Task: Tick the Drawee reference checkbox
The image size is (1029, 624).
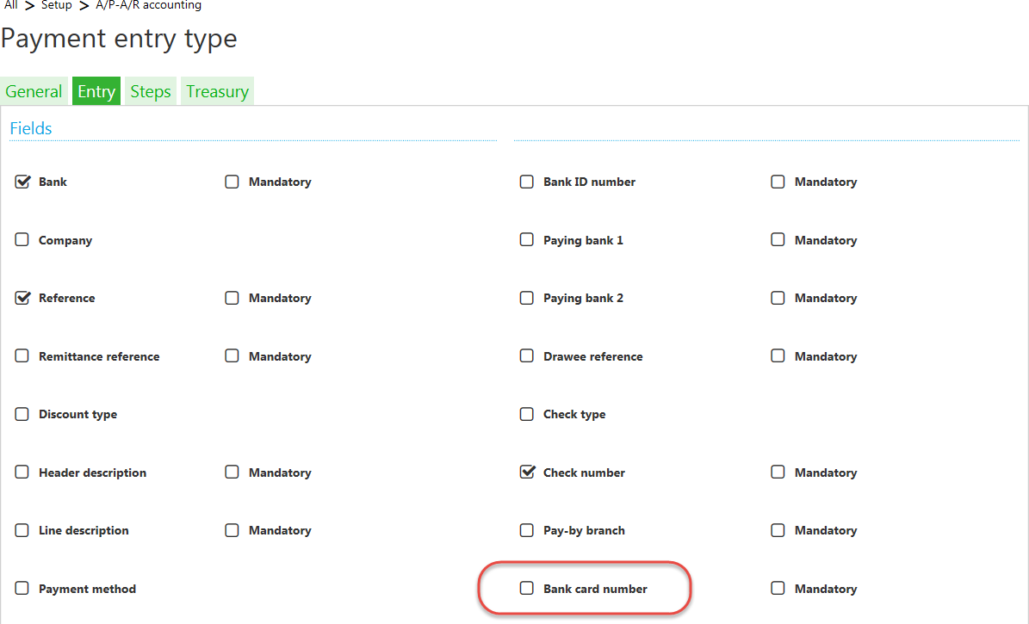Action: pos(527,356)
